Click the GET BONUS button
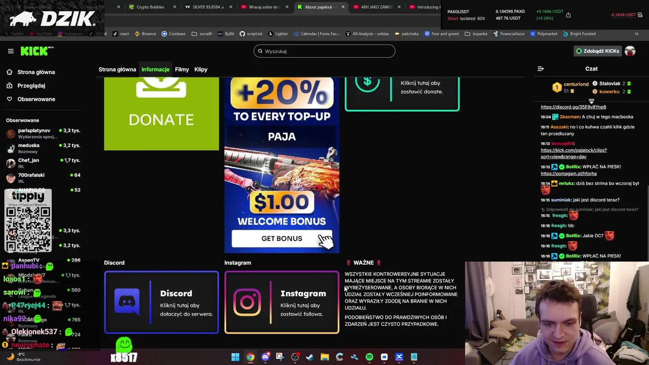This screenshot has height=365, width=649. pyautogui.click(x=282, y=238)
